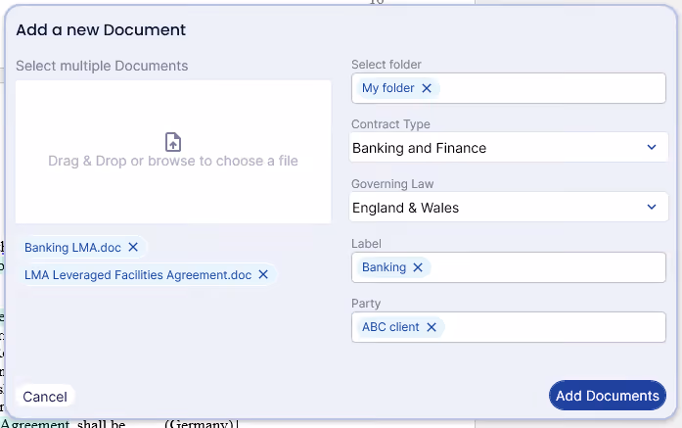682x428 pixels.
Task: Open the Contract Type dropdown
Action: coord(509,148)
